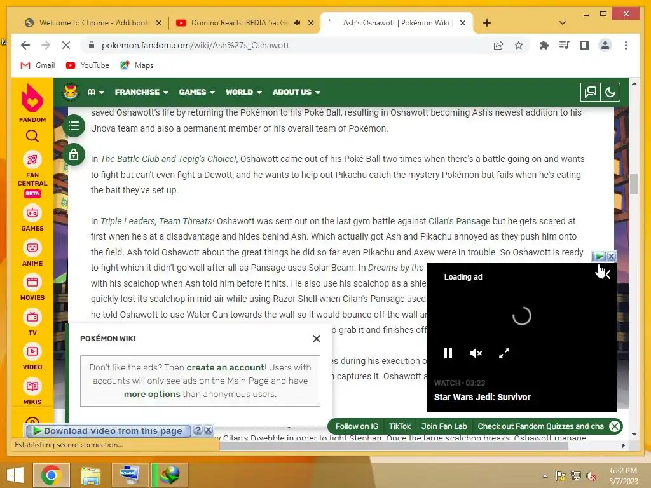Open TV section in Fandom sidebar
Screen dimensions: 651x488
pos(32,322)
